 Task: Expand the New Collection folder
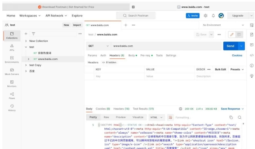pos(26,41)
